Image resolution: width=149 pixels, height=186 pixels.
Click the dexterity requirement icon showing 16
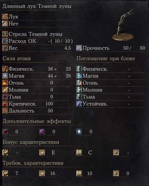point(42,173)
